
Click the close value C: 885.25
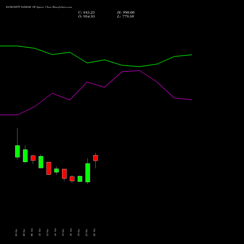pyautogui.click(x=86, y=13)
